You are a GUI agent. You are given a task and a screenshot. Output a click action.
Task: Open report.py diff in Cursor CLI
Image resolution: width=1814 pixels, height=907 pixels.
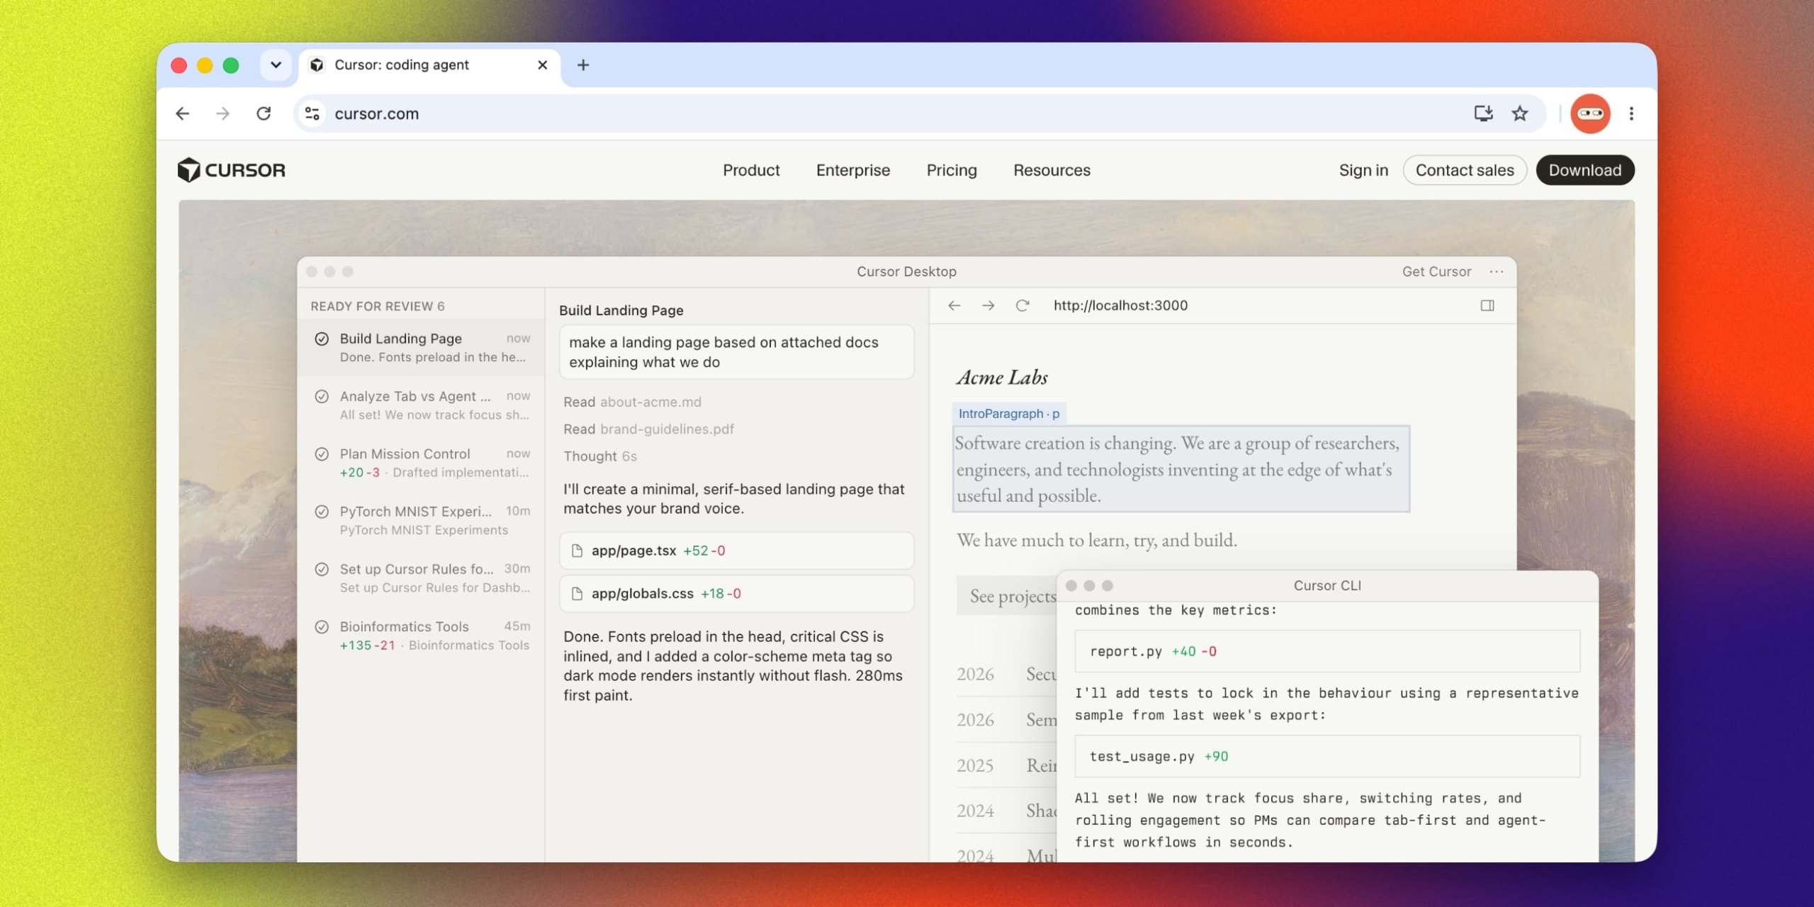(1327, 651)
